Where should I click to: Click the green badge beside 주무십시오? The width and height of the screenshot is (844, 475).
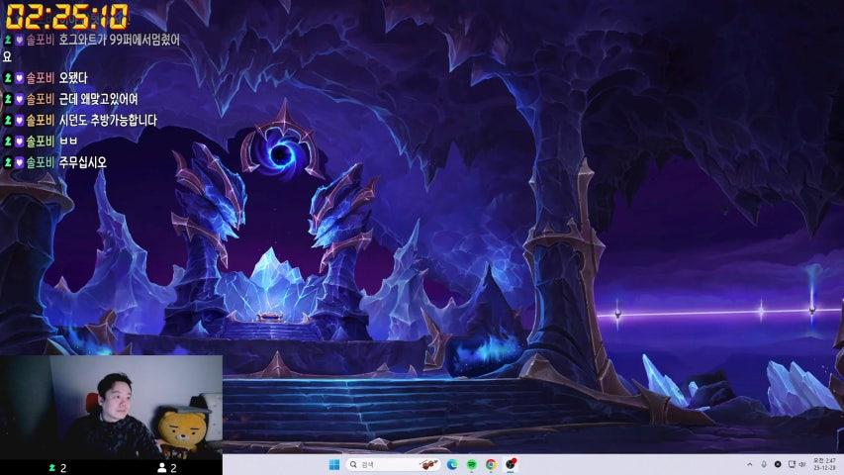(8, 162)
